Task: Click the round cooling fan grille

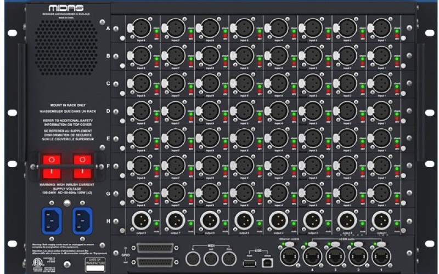Action: (x=66, y=47)
